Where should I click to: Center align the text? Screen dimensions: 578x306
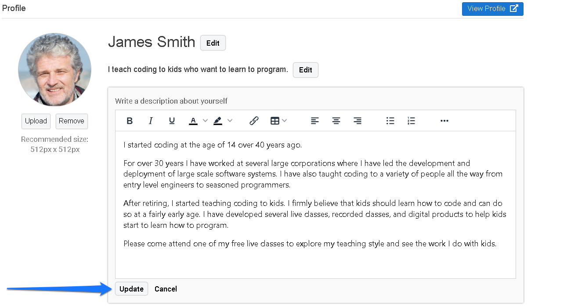pos(336,121)
